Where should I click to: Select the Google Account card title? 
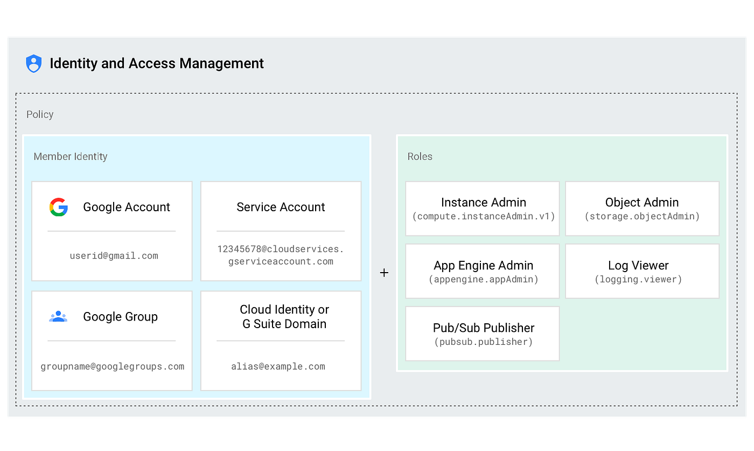pos(127,207)
